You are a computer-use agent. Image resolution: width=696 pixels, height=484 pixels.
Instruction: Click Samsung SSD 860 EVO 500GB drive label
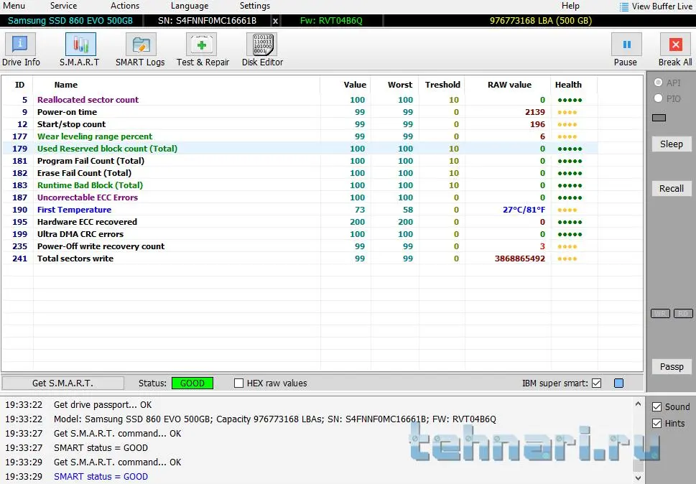point(70,21)
